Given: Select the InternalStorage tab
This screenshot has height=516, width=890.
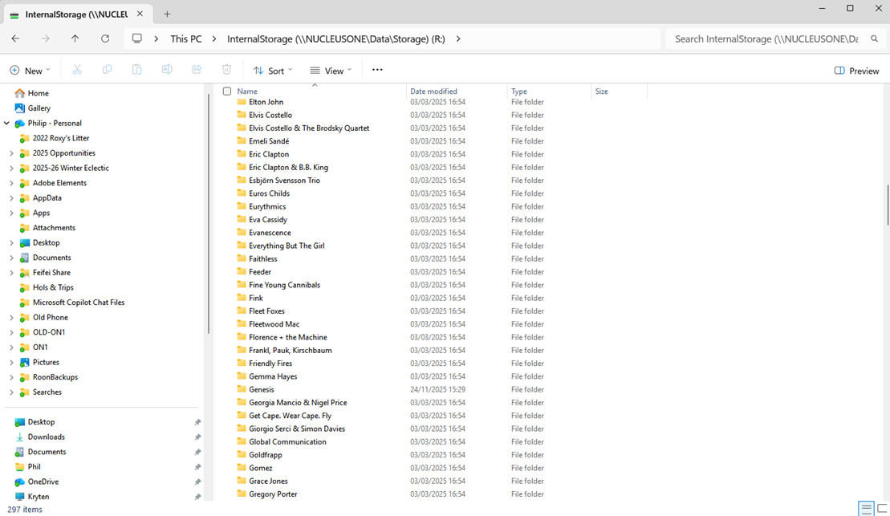Looking at the screenshot, I should click(72, 14).
